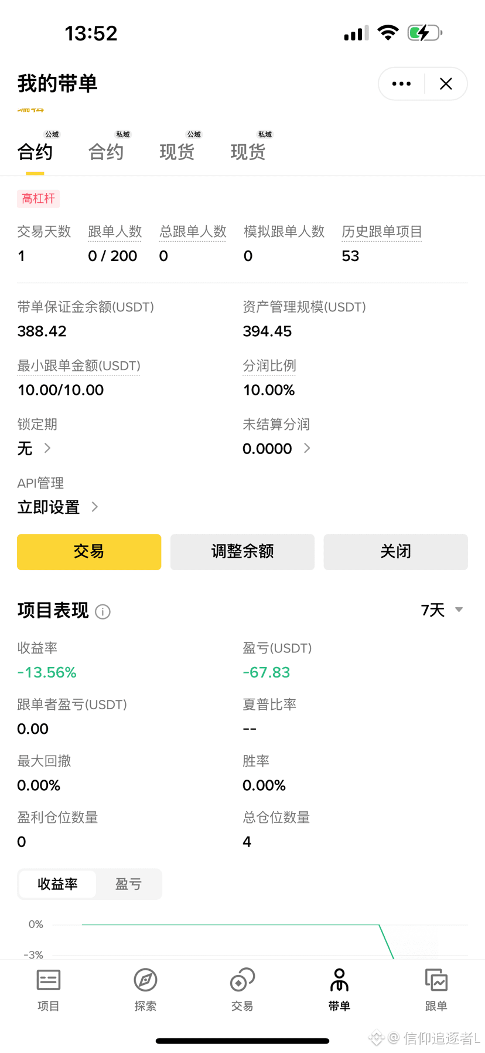The width and height of the screenshot is (485, 1053).
Task: Tap the 历史跟单项目 label
Action: pos(381,232)
